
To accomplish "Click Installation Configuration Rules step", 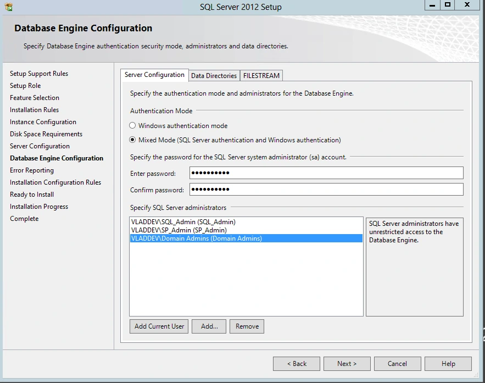I will coord(55,182).
